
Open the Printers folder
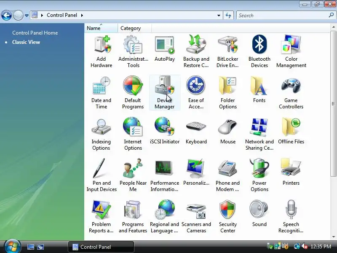tap(291, 172)
